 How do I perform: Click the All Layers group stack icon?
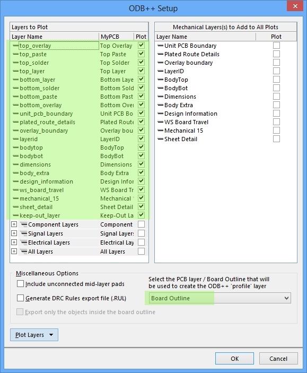coord(24,251)
